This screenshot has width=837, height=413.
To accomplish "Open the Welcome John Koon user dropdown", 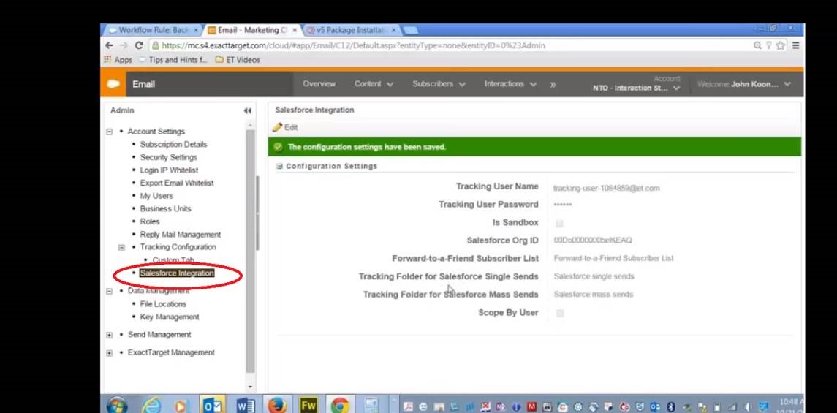I will [x=743, y=84].
